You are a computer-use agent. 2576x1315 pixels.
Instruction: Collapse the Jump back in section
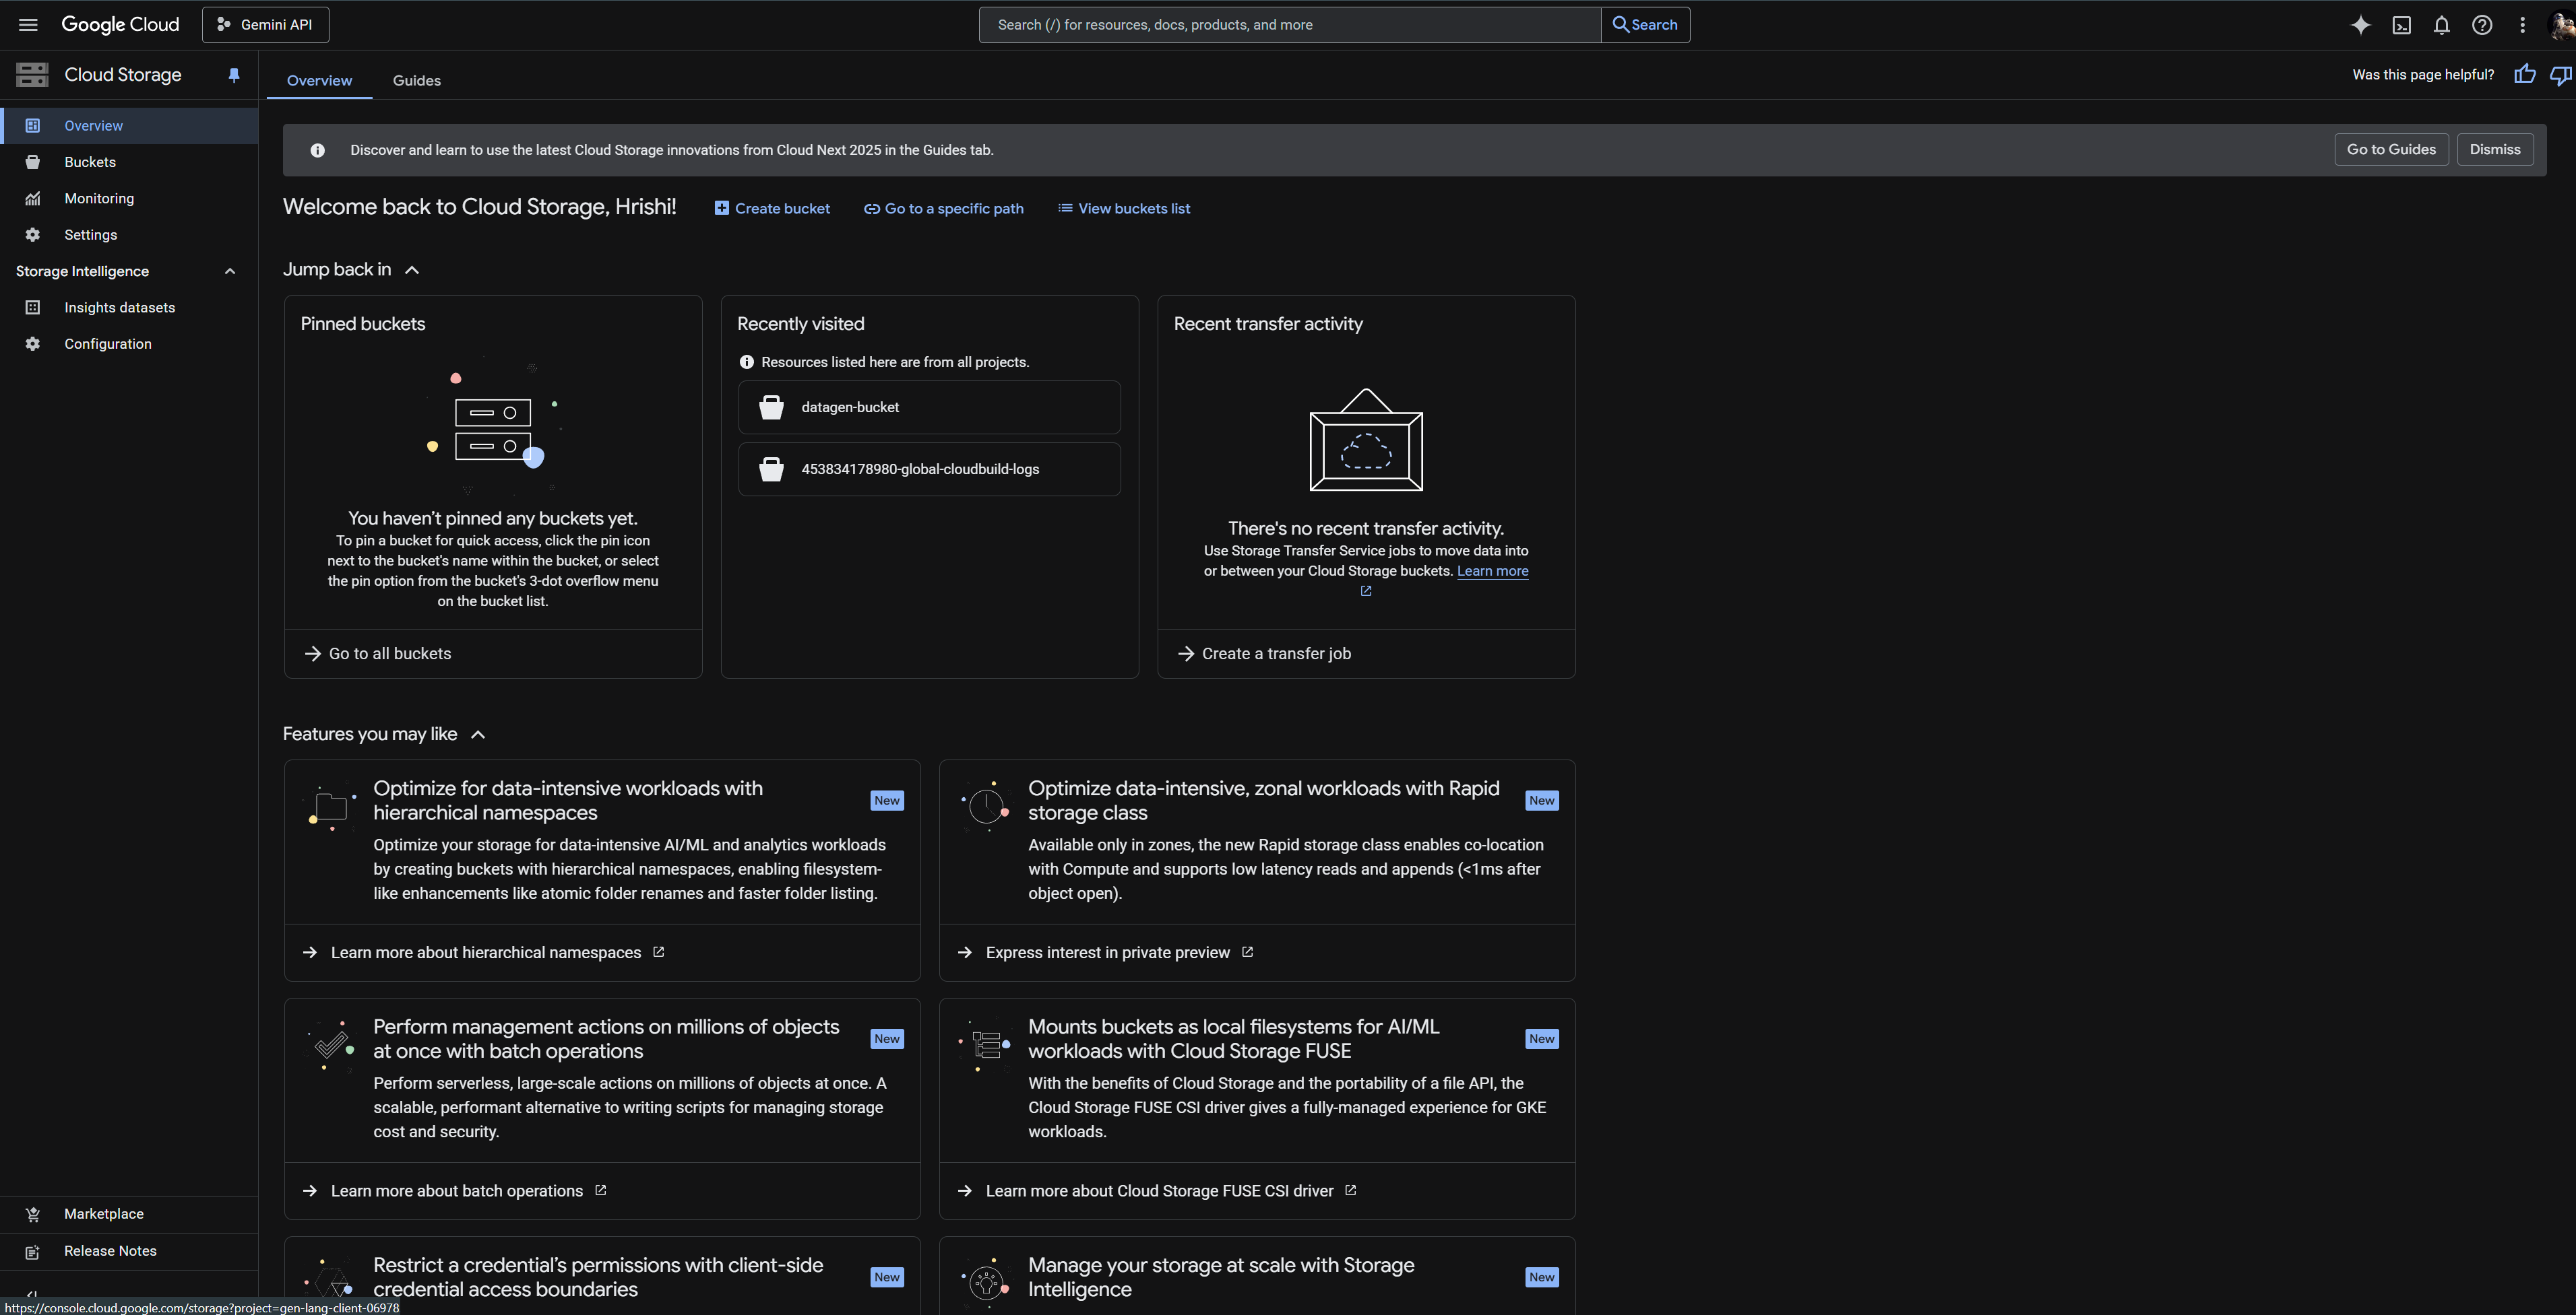tap(412, 270)
